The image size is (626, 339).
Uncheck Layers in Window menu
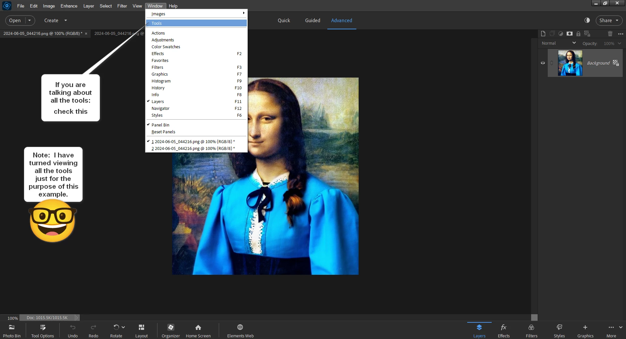click(196, 101)
